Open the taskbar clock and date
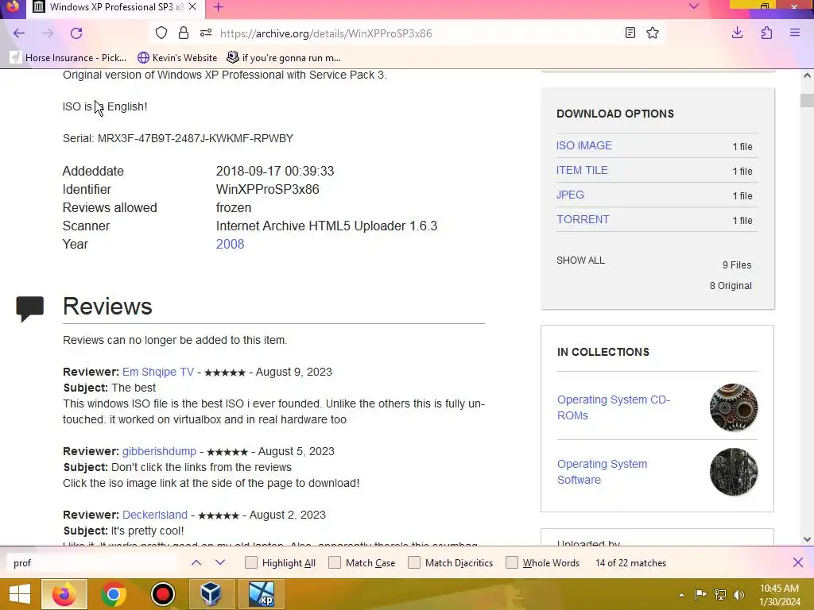This screenshot has width=814, height=610. pos(779,595)
